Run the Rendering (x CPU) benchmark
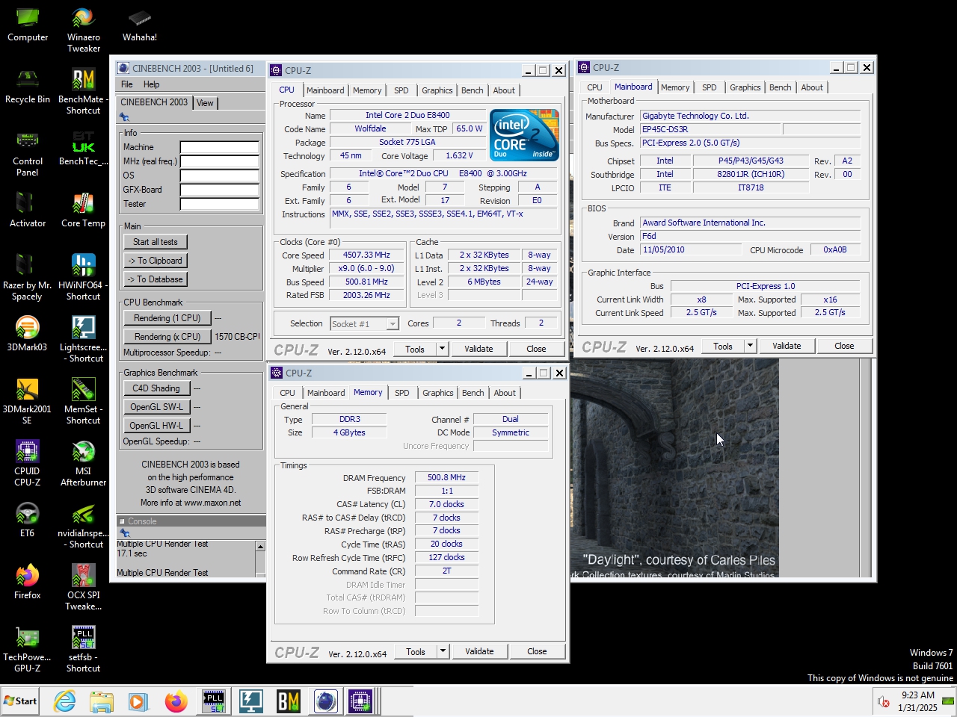Viewport: 957px width, 717px height. 167,337
